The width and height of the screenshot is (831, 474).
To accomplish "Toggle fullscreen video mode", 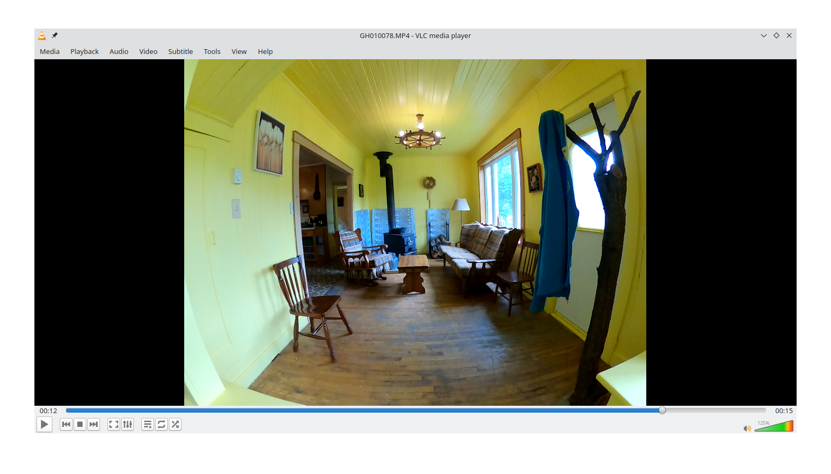I will [x=114, y=424].
